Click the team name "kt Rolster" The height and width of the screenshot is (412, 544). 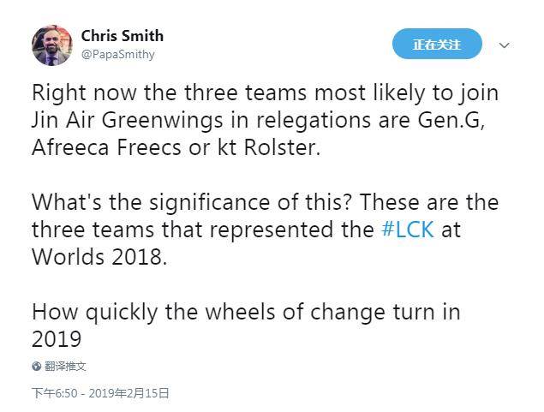272,146
